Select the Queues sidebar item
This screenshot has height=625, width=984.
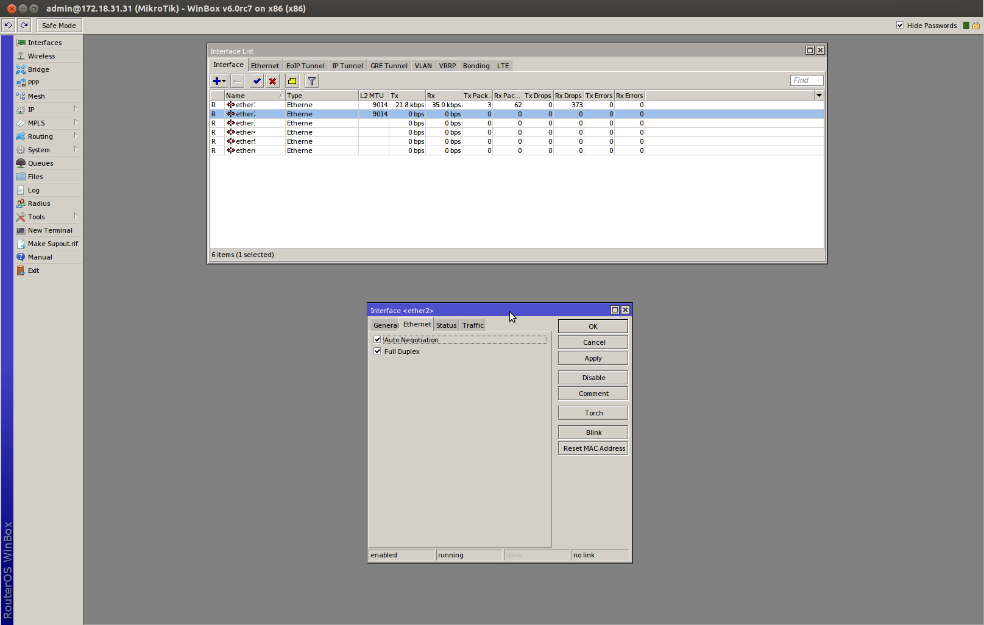coord(40,163)
